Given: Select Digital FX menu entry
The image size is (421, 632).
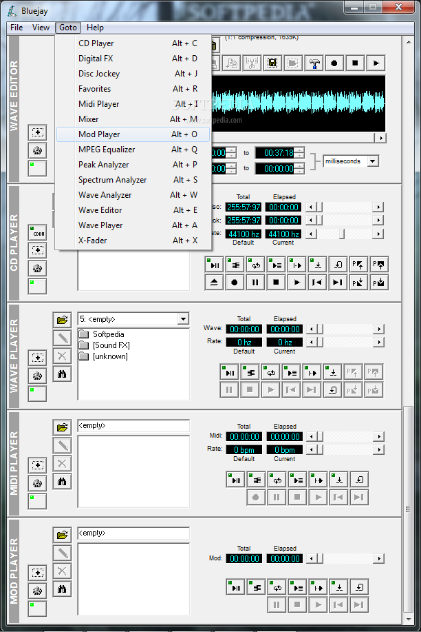Looking at the screenshot, I should coord(133,59).
